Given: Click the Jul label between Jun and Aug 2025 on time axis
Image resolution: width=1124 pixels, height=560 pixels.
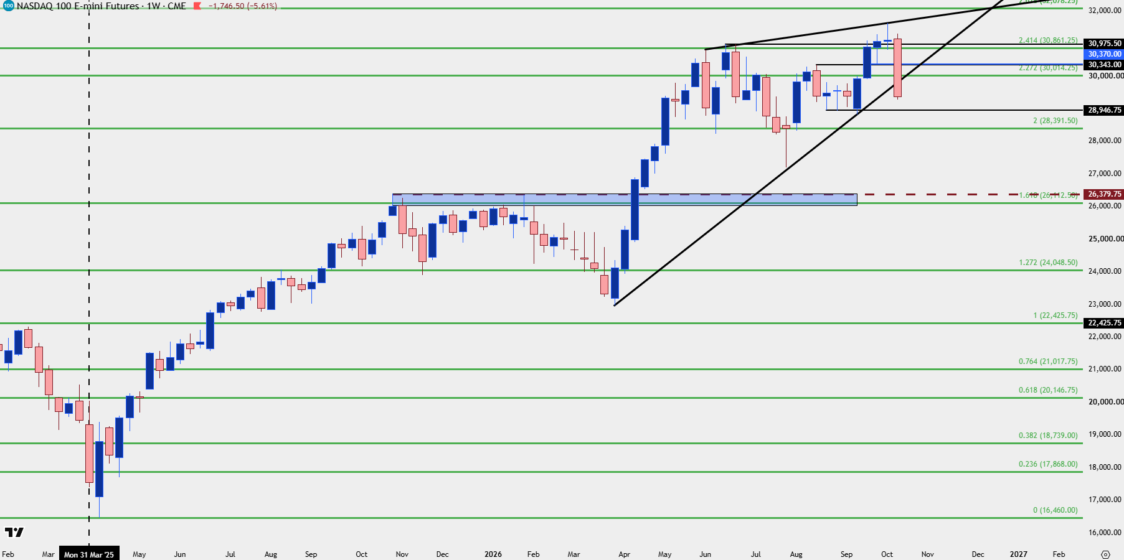Looking at the screenshot, I should click(230, 554).
